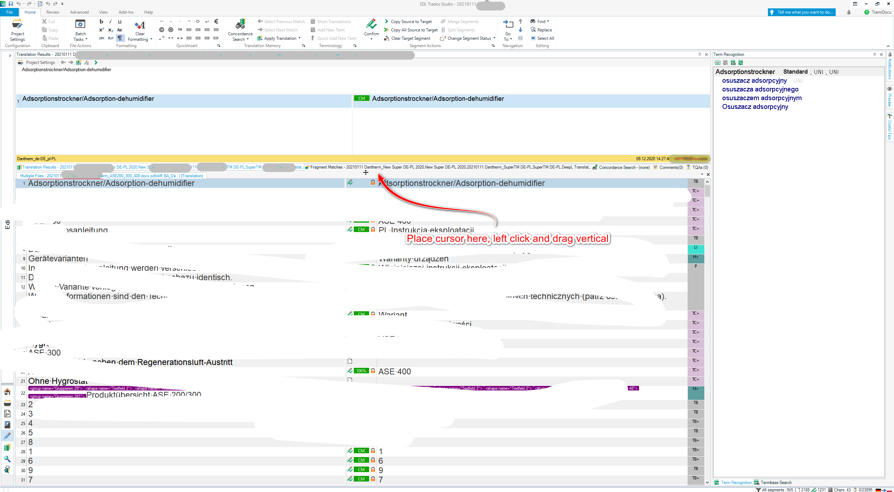
Task: Select the Fragment Matches tab
Action: click(x=448, y=167)
